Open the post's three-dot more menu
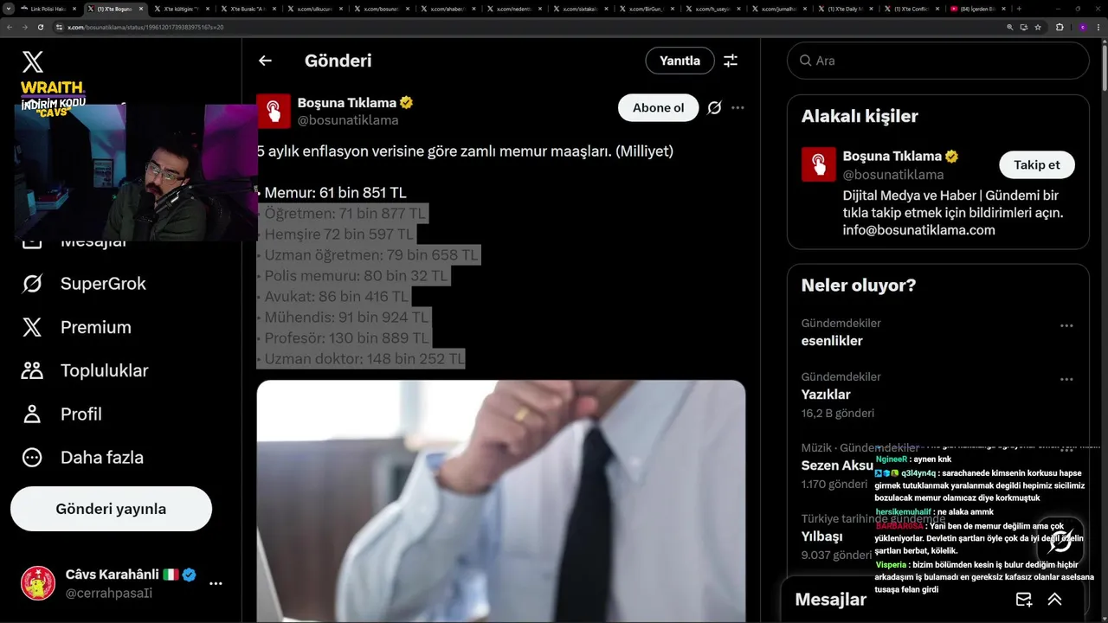Screen dimensions: 1108x623 click(738, 107)
